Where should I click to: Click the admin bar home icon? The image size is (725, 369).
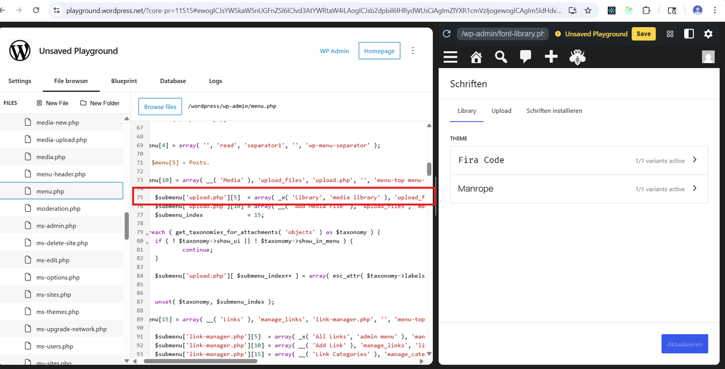476,57
